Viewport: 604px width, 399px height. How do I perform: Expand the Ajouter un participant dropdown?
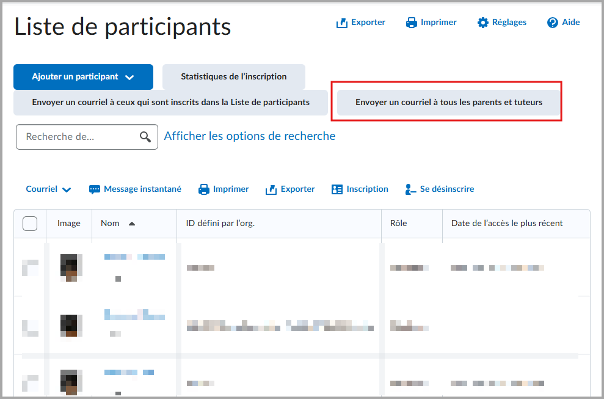pos(83,77)
